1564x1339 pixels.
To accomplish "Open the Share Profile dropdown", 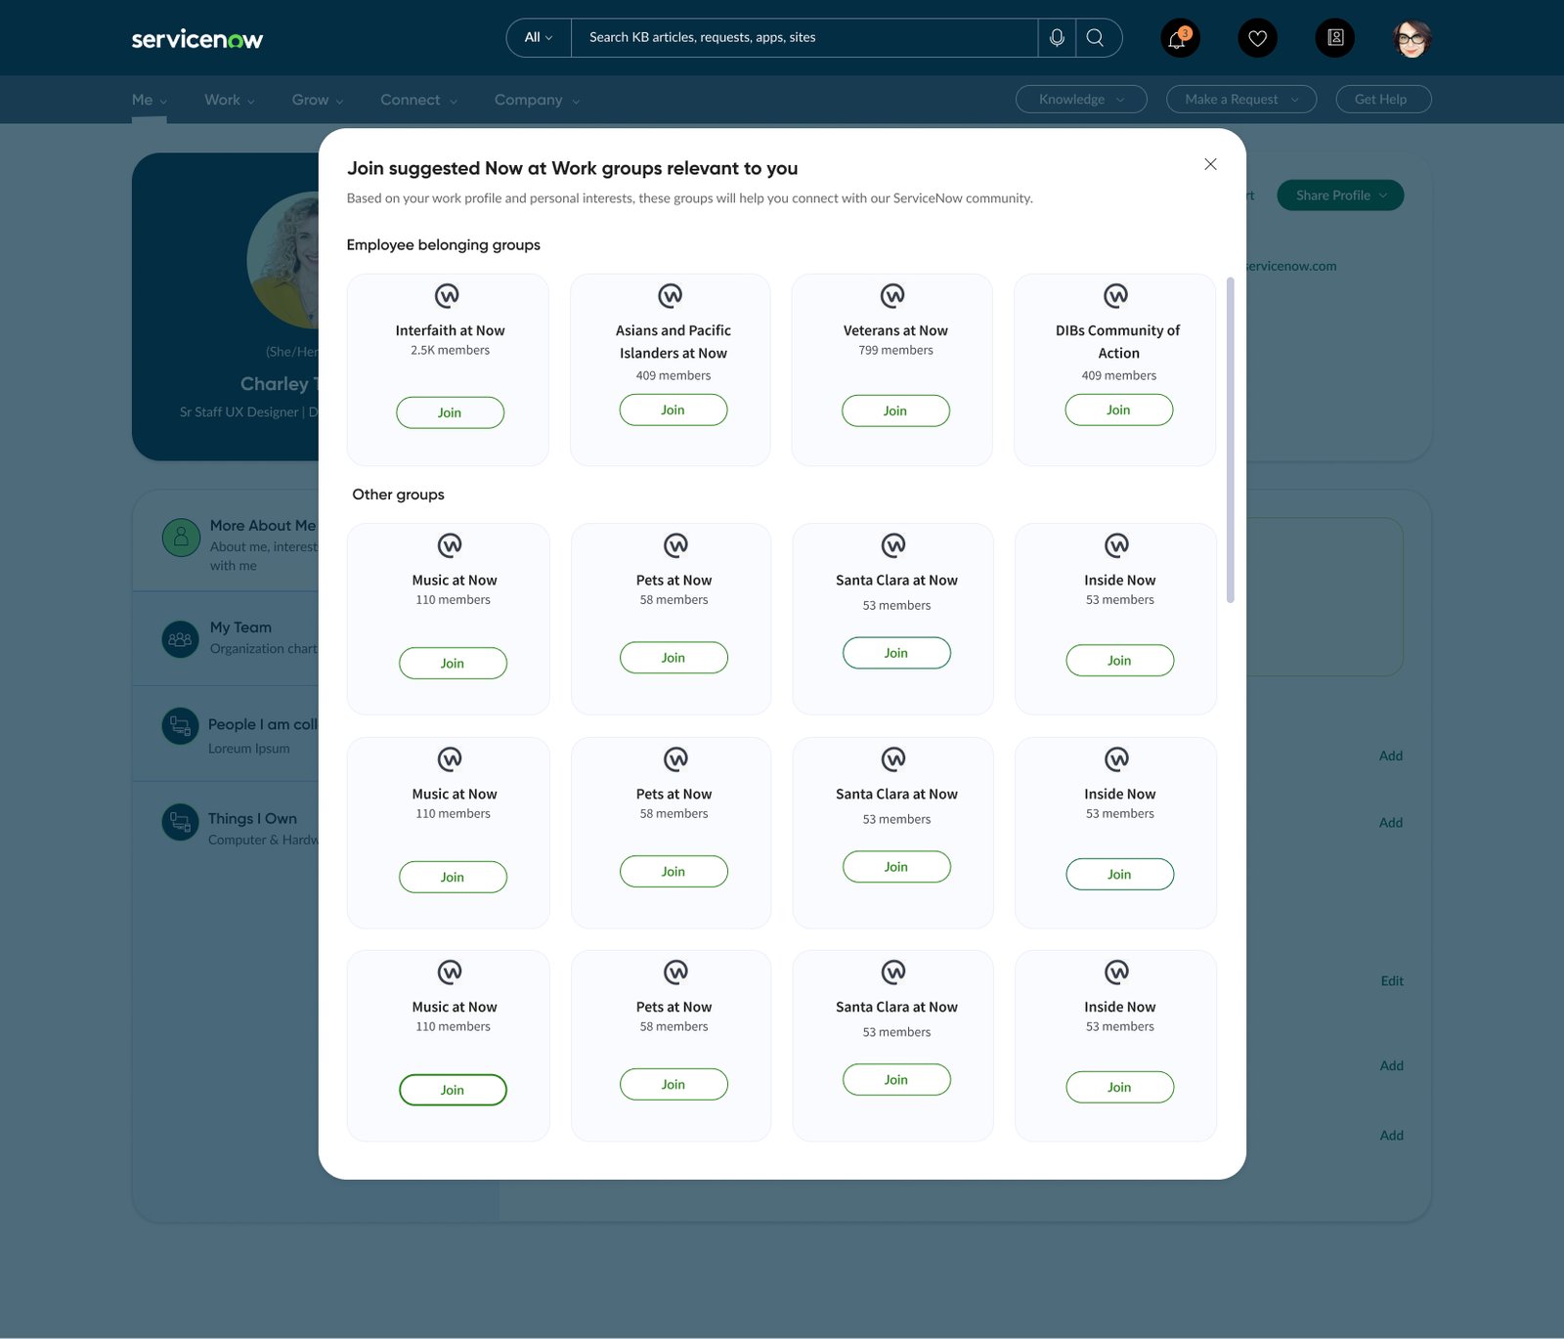I will 1340,195.
